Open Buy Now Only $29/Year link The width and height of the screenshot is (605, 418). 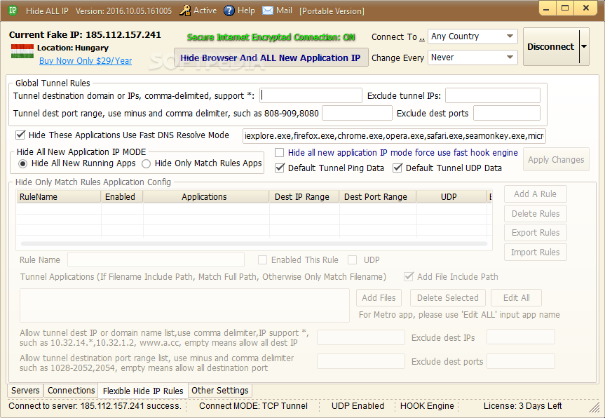(x=86, y=61)
